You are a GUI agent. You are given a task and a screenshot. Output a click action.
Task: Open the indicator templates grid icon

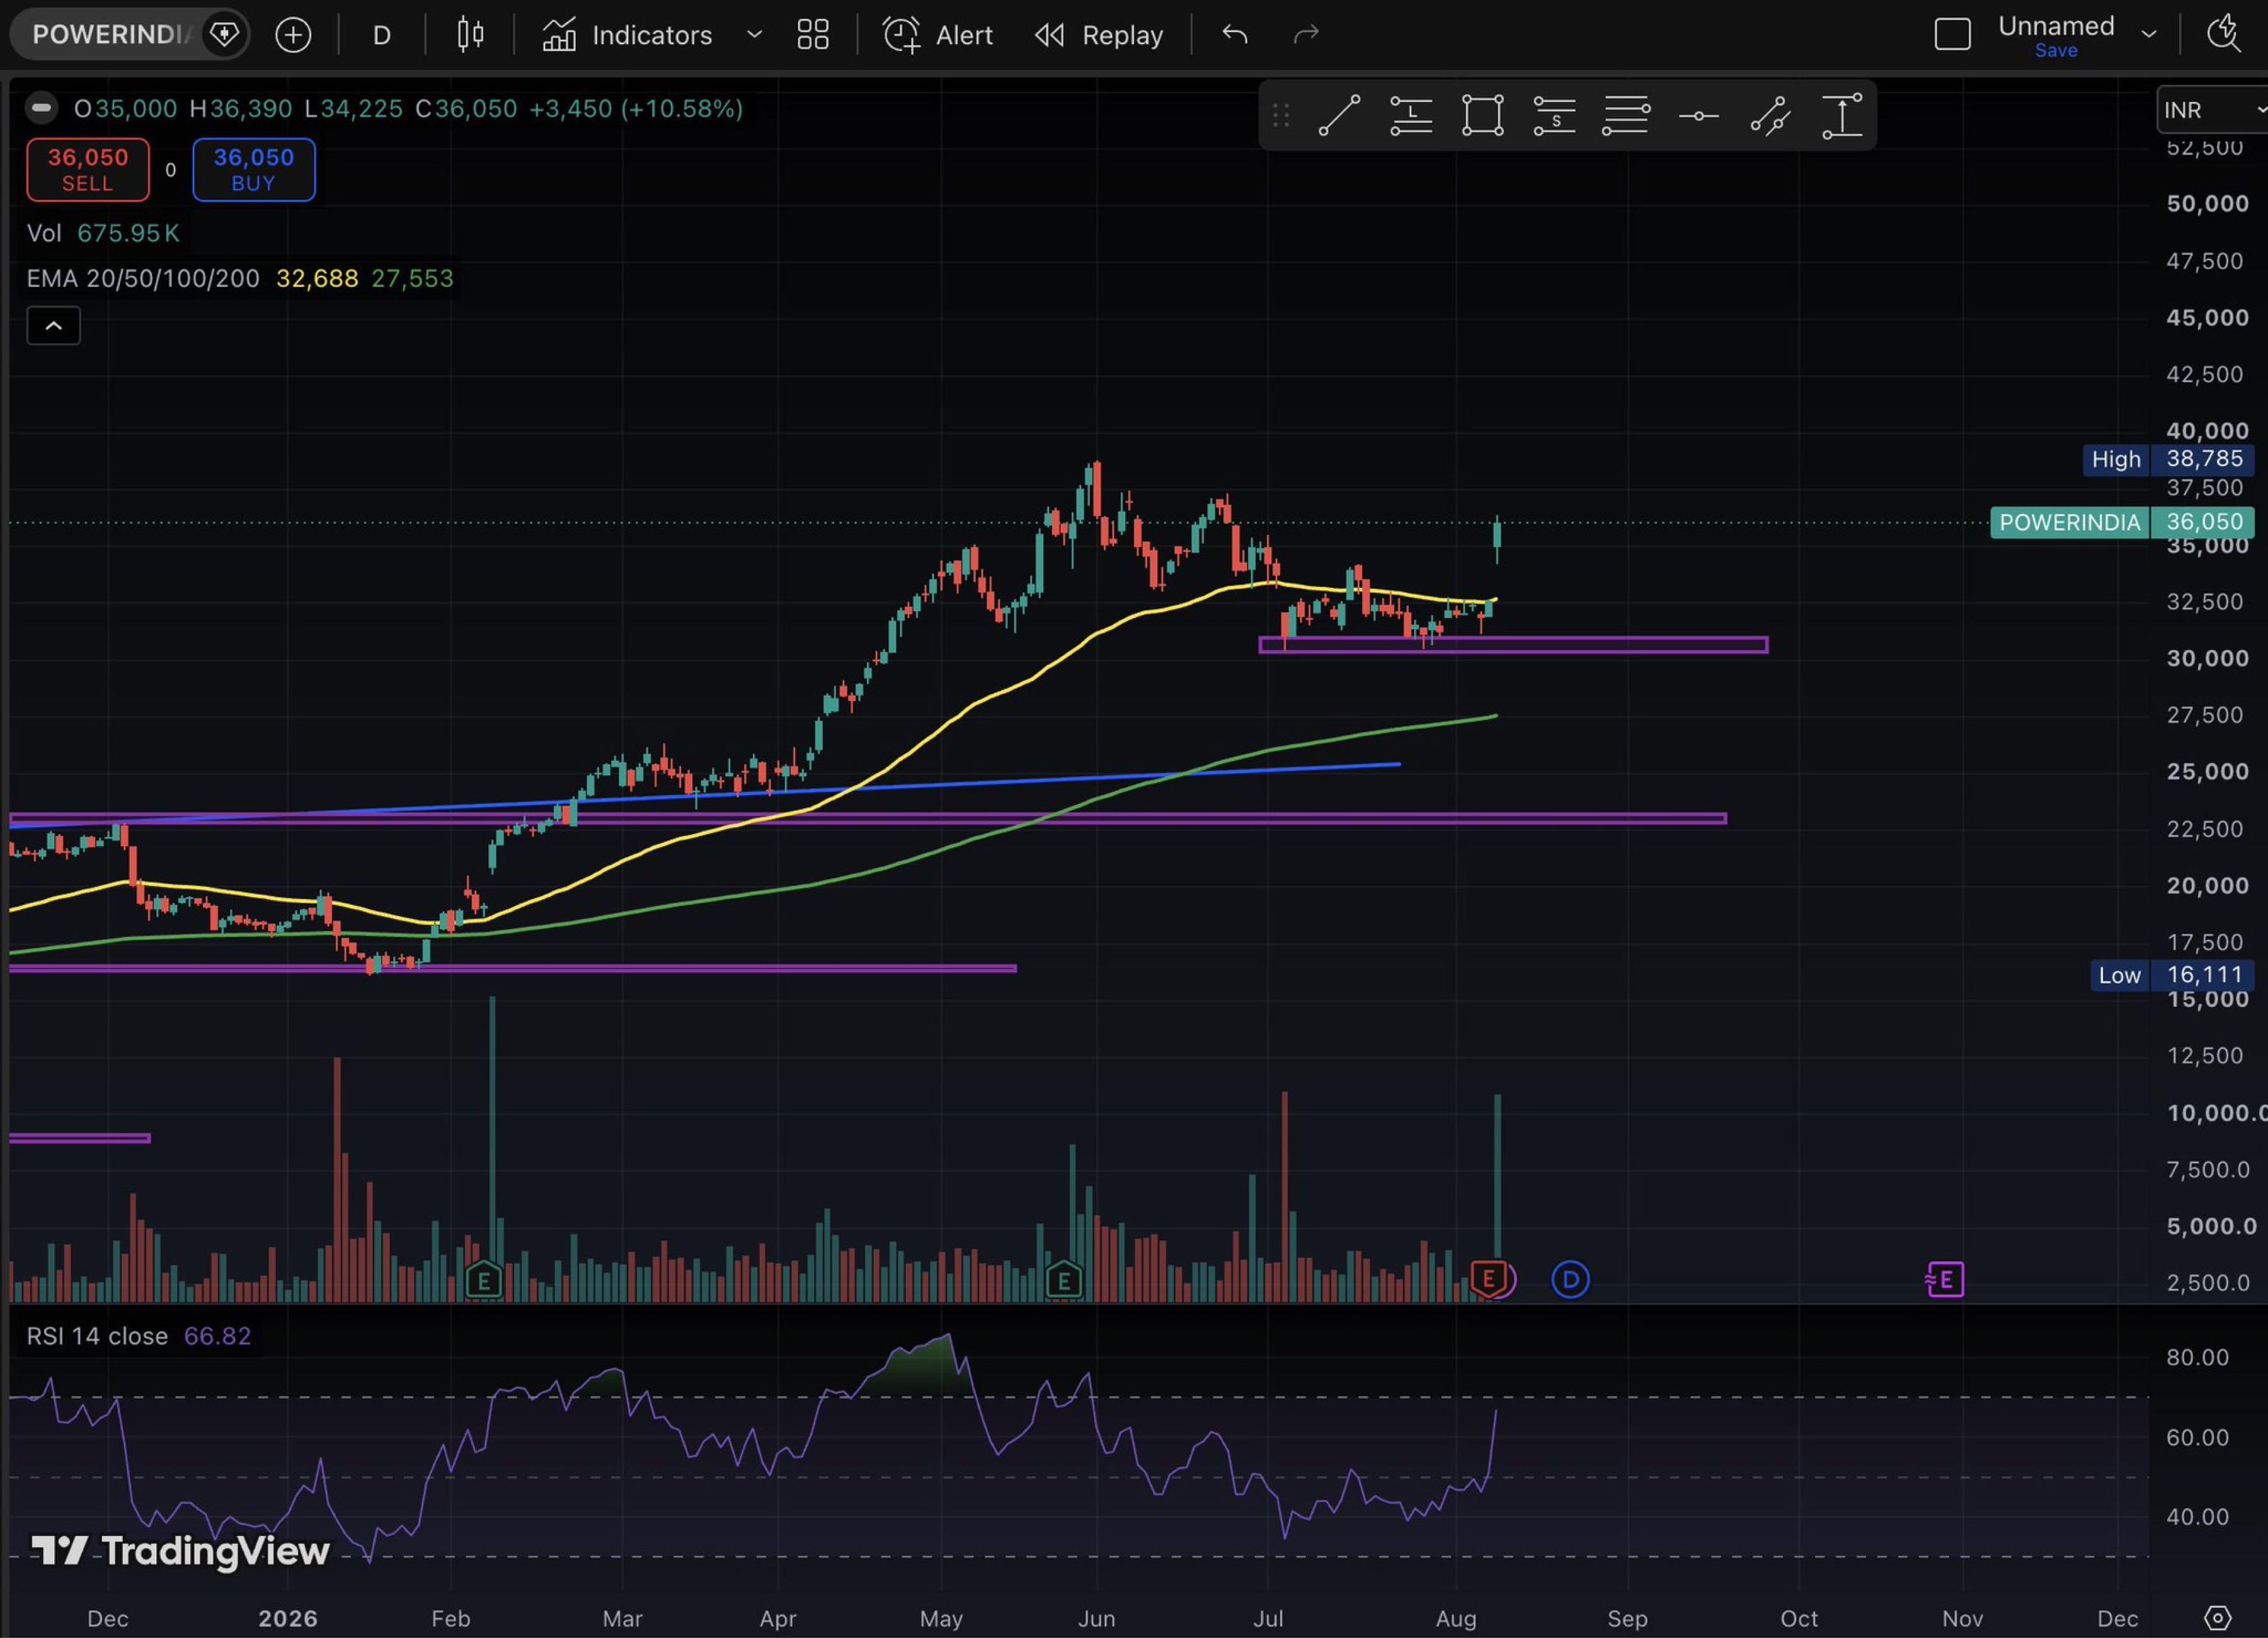click(x=813, y=35)
